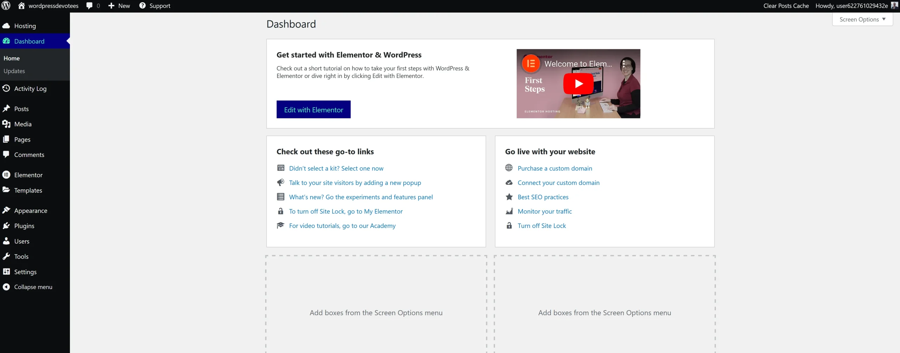Expand the Screen Options panel
Screen dimensions: 900x353
tap(862, 19)
